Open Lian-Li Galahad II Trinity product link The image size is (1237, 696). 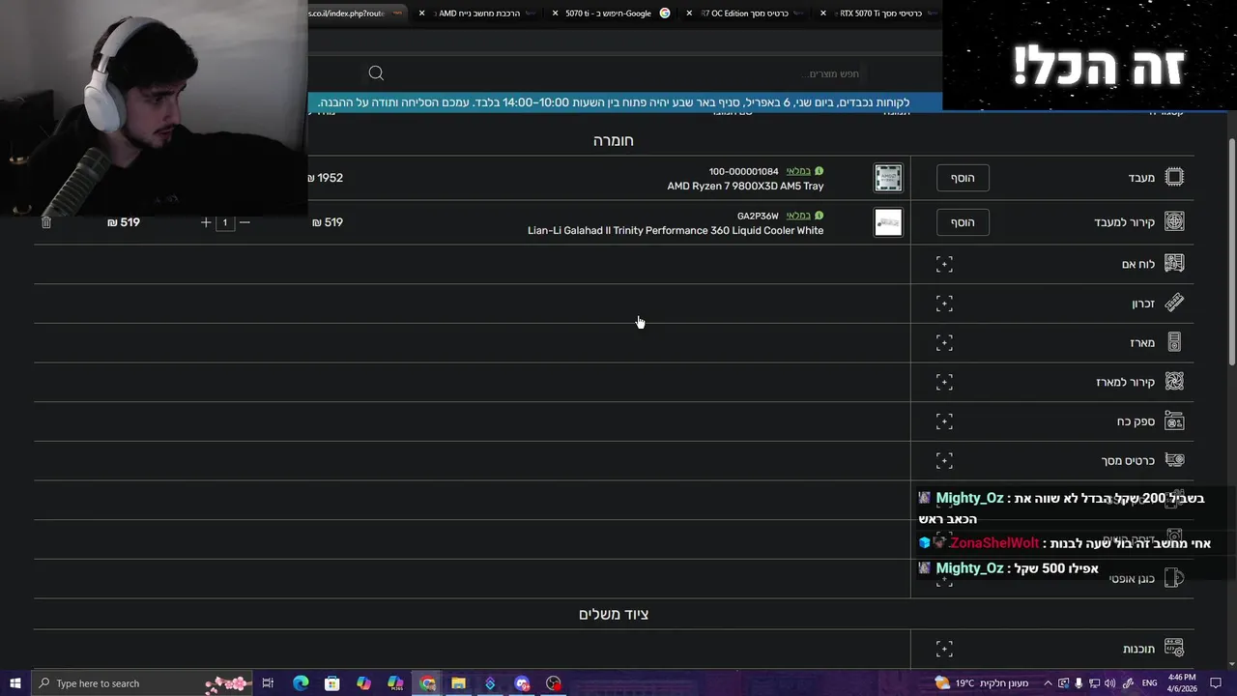(676, 231)
